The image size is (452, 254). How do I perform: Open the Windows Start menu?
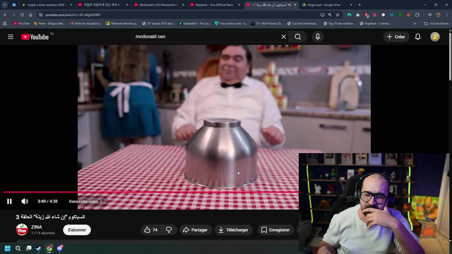(7, 248)
